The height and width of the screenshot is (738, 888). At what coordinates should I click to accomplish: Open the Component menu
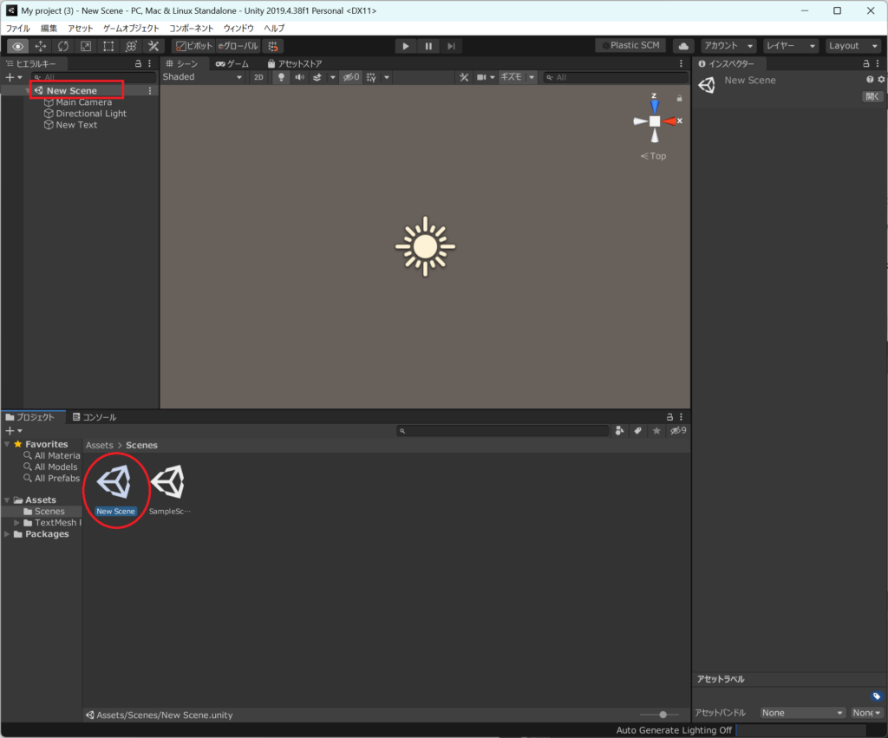tap(192, 29)
